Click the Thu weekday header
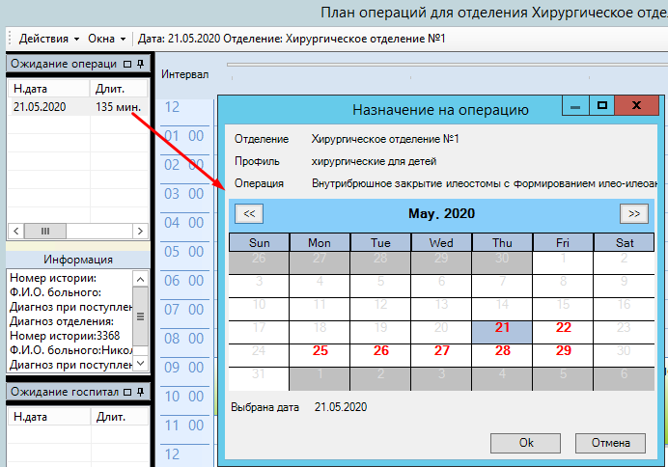 pyautogui.click(x=502, y=242)
